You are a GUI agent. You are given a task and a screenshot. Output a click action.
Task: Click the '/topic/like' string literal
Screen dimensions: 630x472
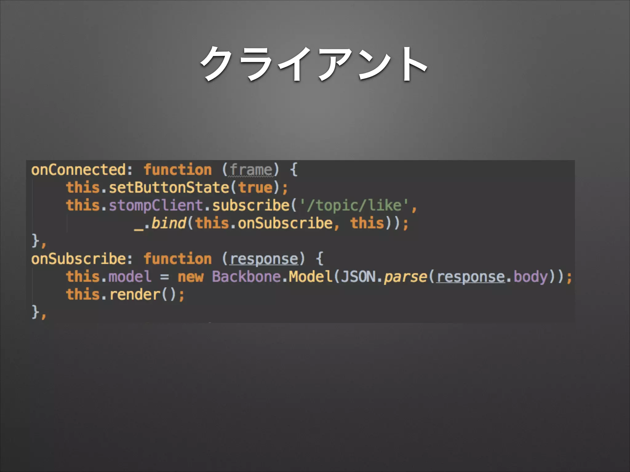[x=354, y=206]
